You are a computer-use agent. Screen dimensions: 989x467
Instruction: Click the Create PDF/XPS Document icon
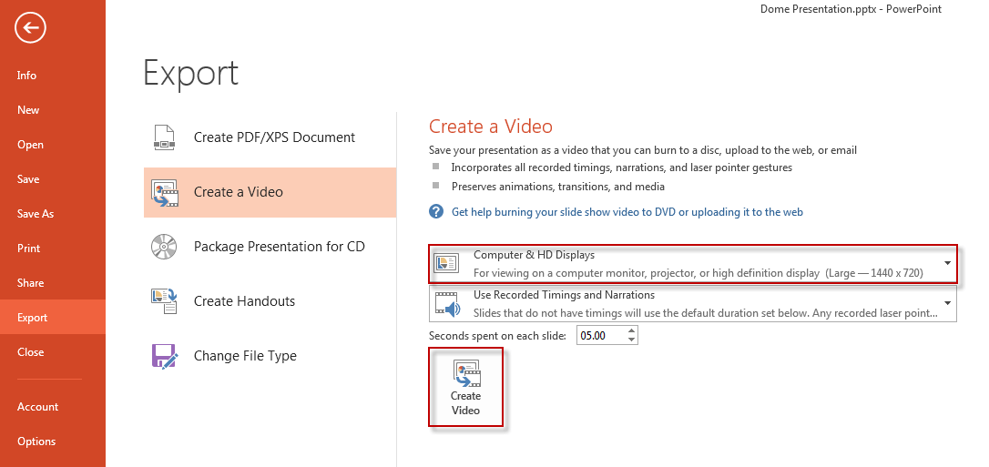[x=164, y=137]
